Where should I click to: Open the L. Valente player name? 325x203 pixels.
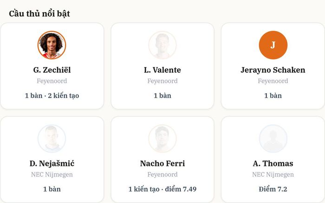[x=162, y=70]
